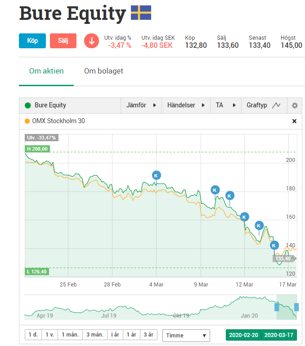The image size is (305, 346).
Task: Expand the Jämför menu
Action: point(141,105)
